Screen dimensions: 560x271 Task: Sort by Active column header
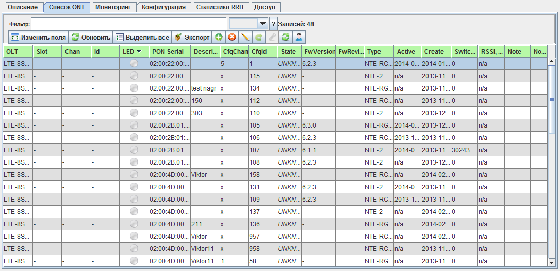407,51
